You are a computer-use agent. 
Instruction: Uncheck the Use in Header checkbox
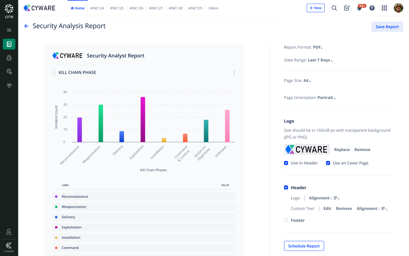[x=286, y=163]
